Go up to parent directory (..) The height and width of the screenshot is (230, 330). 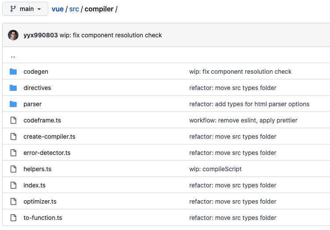point(13,56)
